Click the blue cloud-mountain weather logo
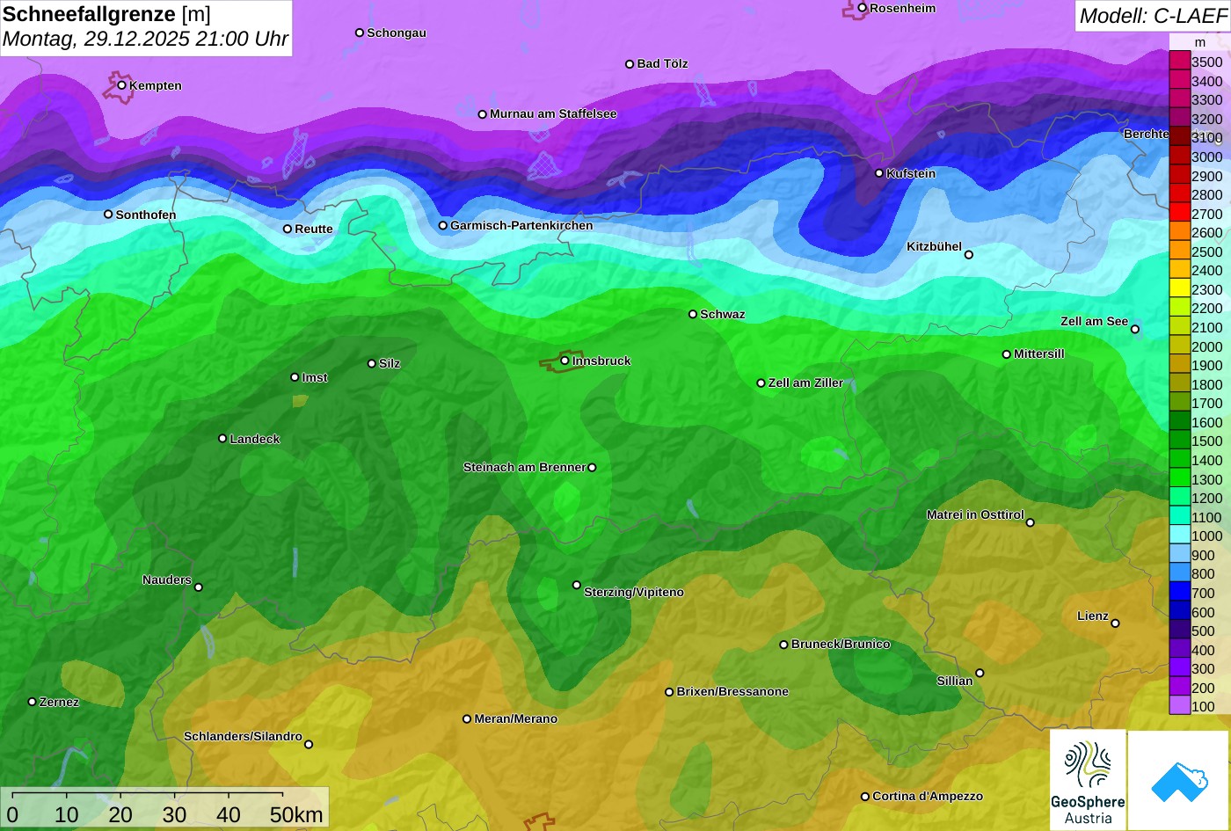1231x831 pixels. tap(1179, 780)
